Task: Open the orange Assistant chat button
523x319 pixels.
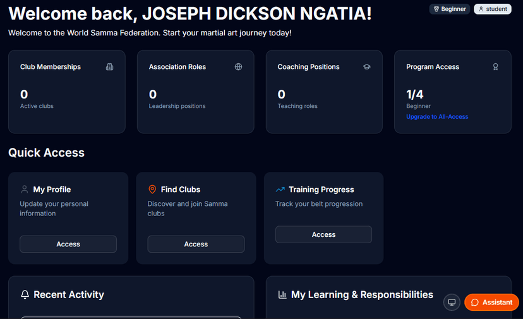Action: [491, 302]
